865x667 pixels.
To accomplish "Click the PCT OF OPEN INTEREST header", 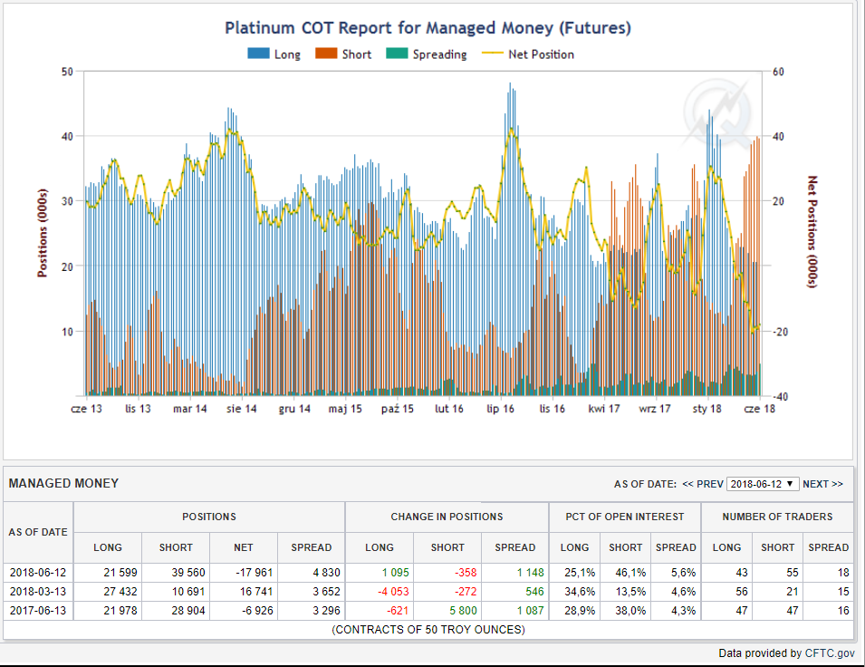I will (x=624, y=517).
